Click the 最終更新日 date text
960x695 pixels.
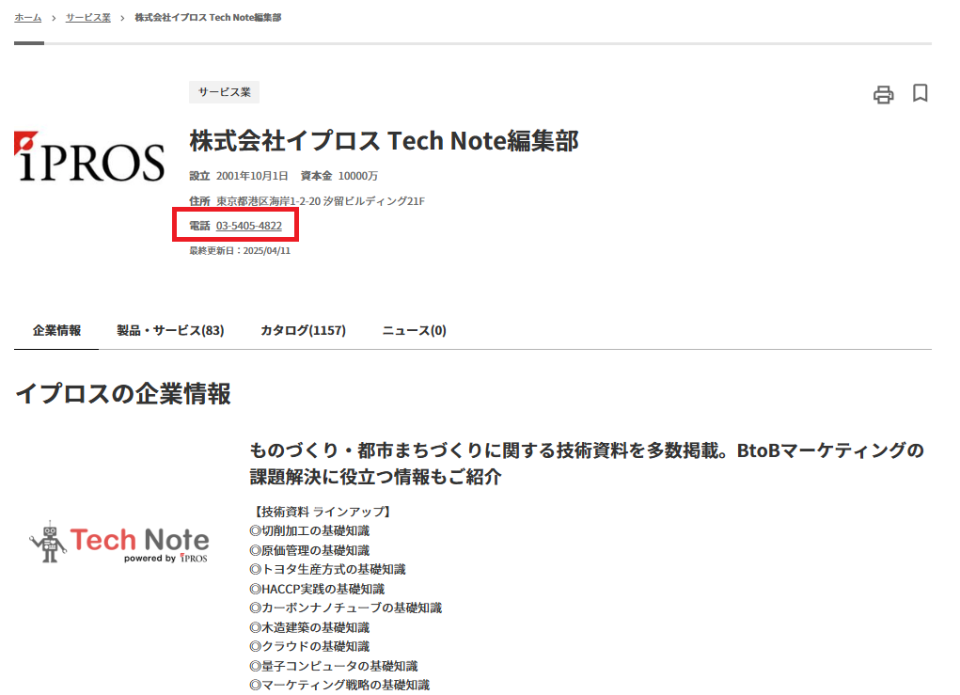[240, 250]
